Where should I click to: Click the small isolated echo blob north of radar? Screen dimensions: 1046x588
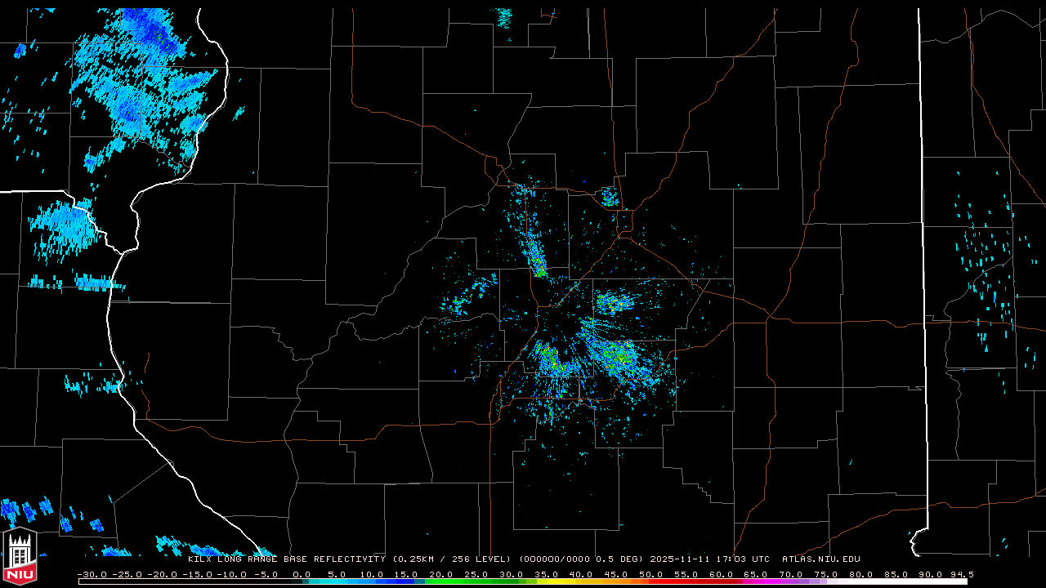[x=610, y=197]
